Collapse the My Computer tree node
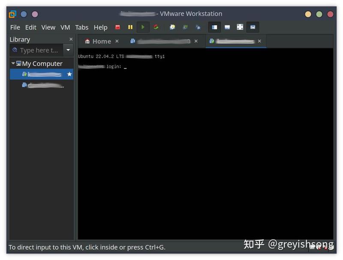343x260 pixels. tap(13, 63)
